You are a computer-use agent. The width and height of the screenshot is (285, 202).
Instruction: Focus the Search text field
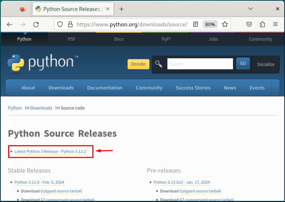[x=200, y=64]
